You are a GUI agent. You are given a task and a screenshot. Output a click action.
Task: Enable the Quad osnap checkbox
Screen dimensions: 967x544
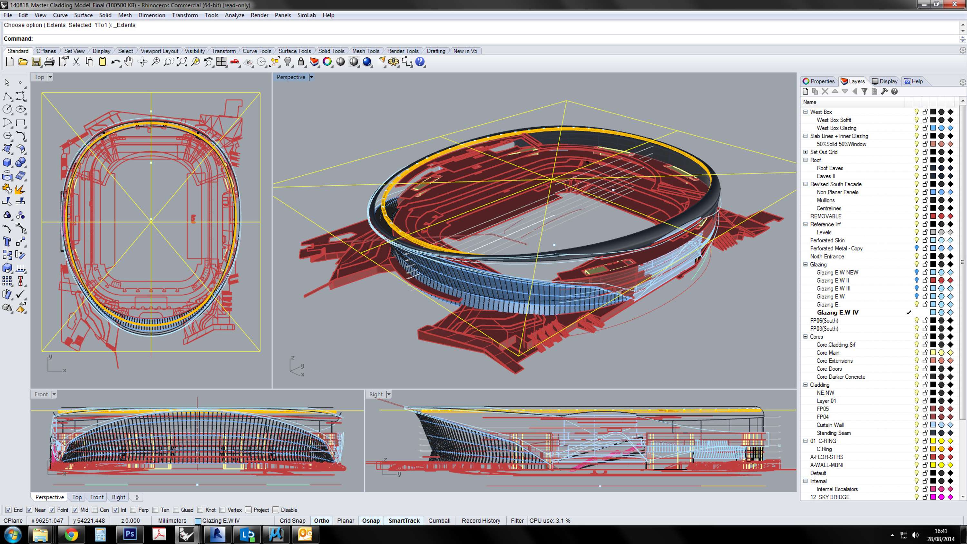coord(176,510)
